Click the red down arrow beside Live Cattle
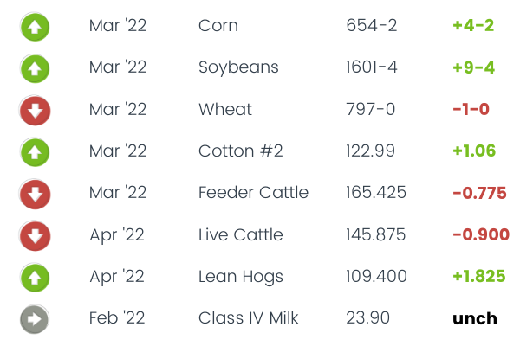520x346 pixels. [35, 235]
